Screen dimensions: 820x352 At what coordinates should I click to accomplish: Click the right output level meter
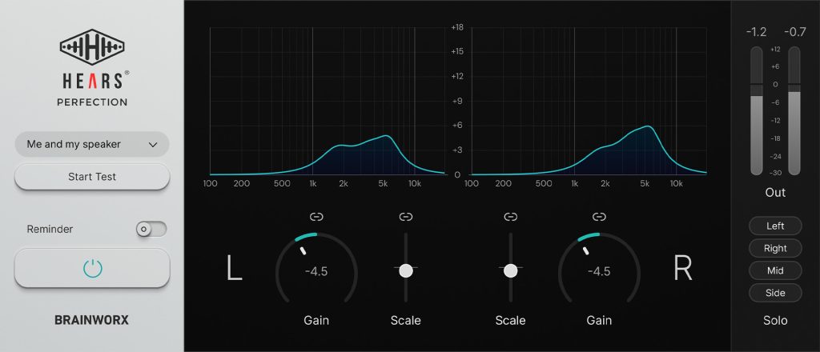[794, 110]
